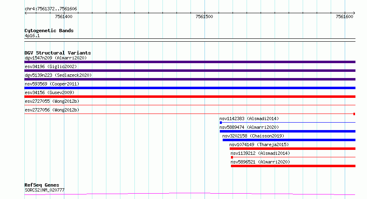Click the red bar under nsv5896521
The height and width of the screenshot is (199, 367).
coord(293,166)
